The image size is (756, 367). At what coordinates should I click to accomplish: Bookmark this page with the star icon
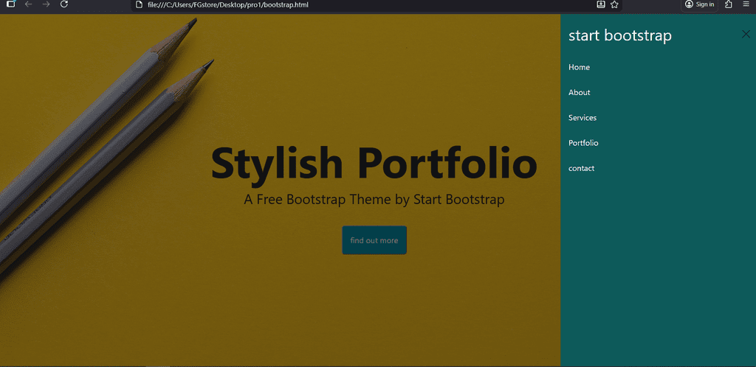pyautogui.click(x=614, y=4)
